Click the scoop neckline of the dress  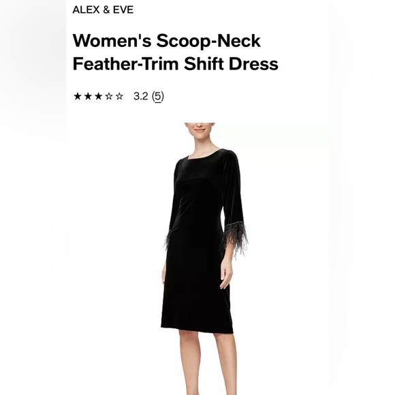pos(204,154)
